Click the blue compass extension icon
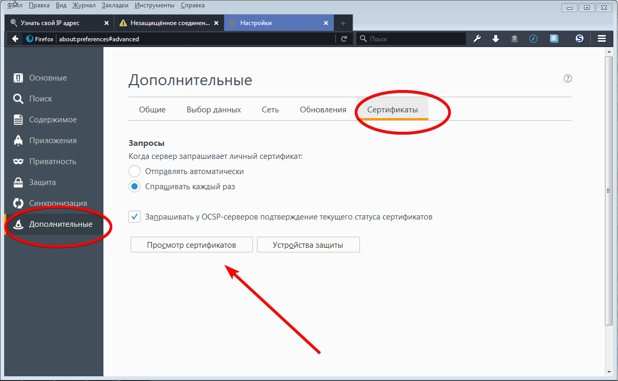The height and width of the screenshot is (381, 618). [x=533, y=39]
